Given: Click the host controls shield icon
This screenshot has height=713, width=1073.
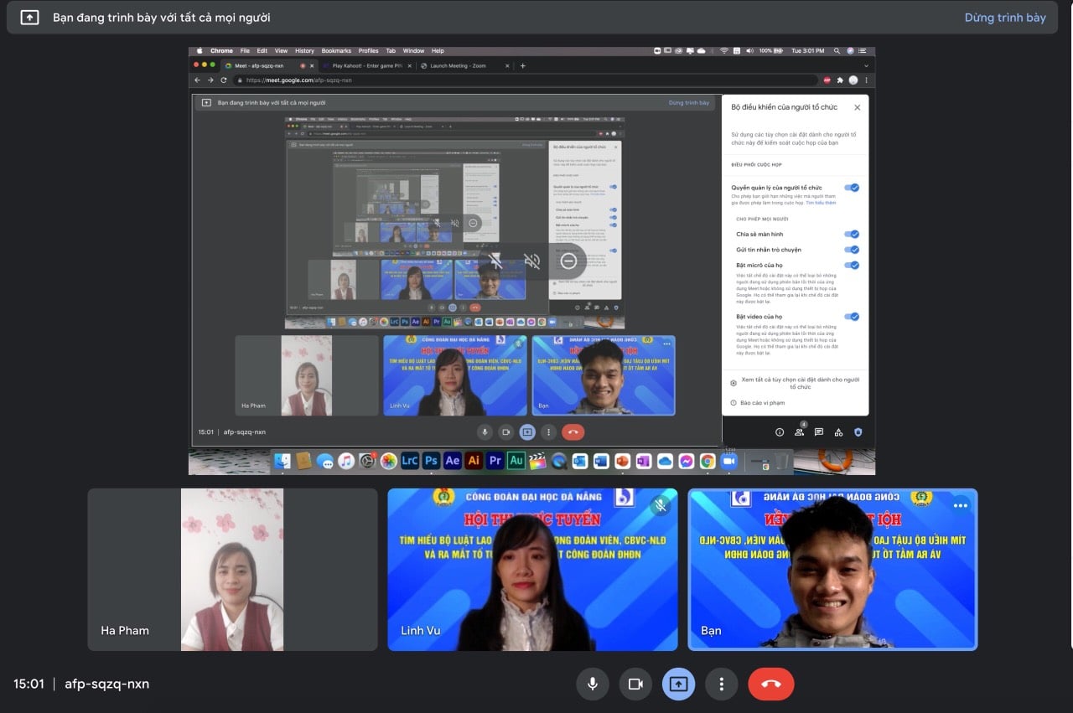Looking at the screenshot, I should click(858, 432).
